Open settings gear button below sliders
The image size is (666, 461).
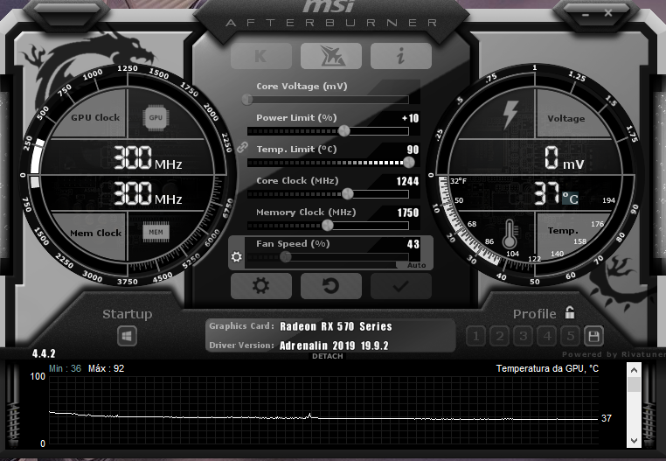pos(261,286)
